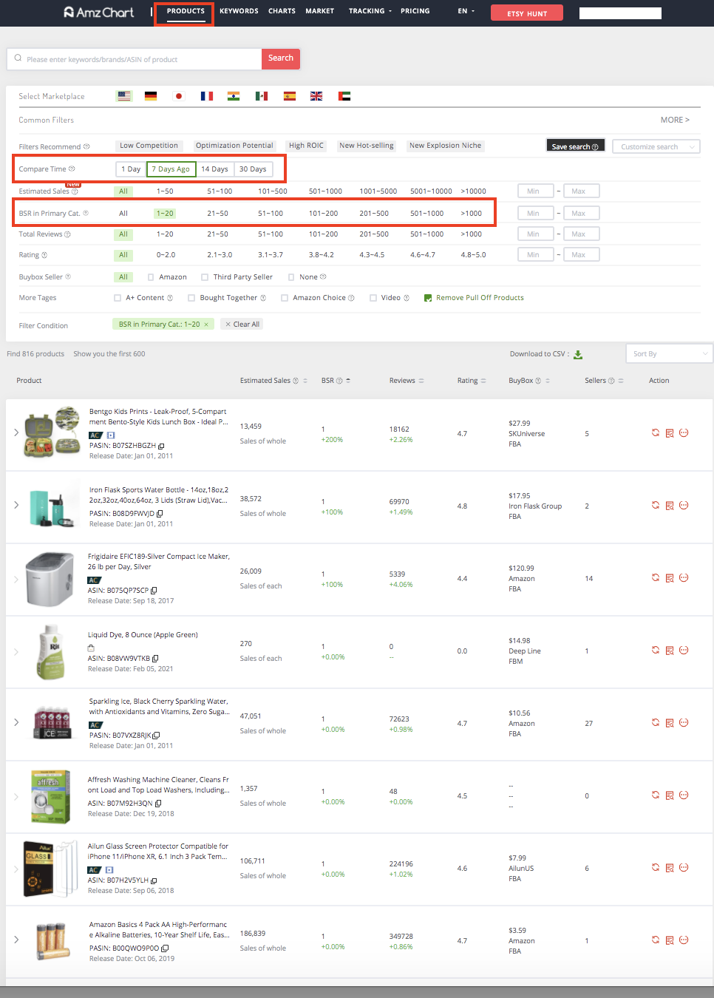Image resolution: width=714 pixels, height=998 pixels.
Task: Expand the Iron Flask Sports Water Bottle row
Action: click(16, 505)
